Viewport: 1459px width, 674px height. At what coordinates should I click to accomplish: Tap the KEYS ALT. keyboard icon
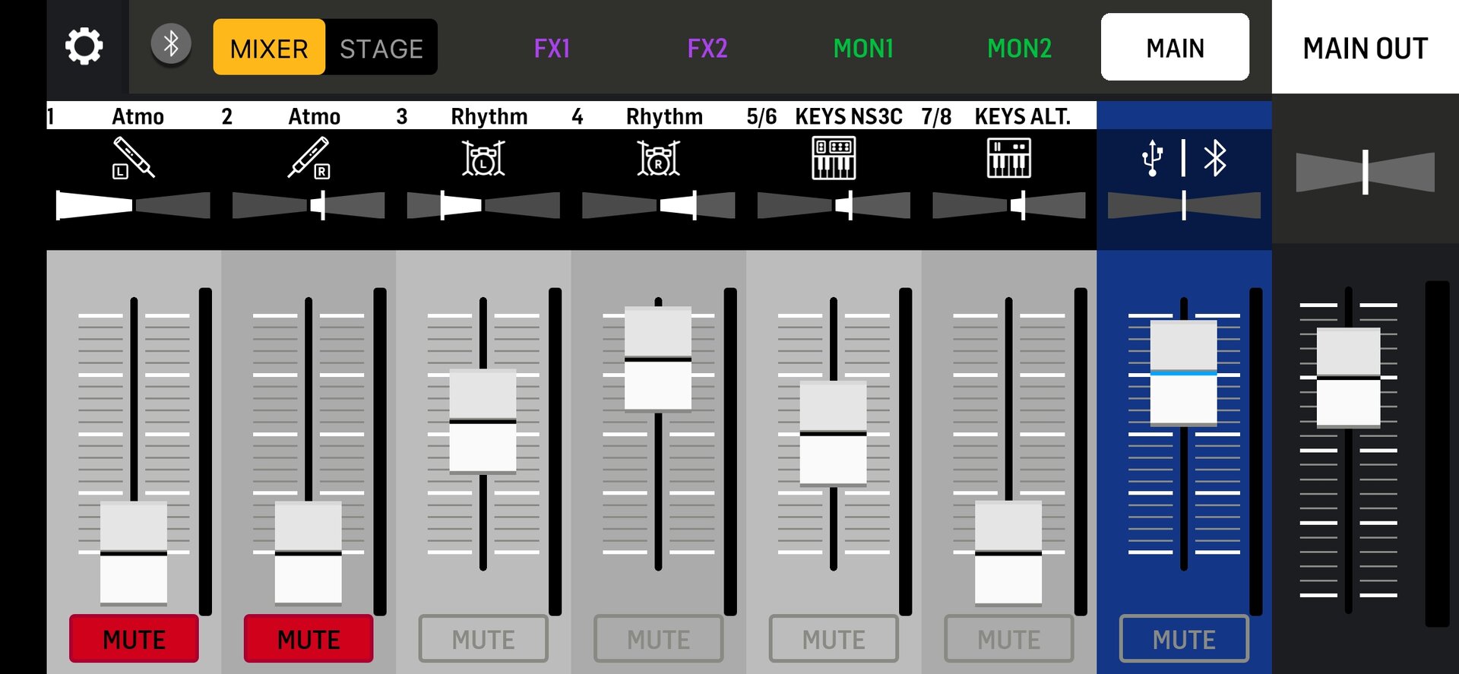[1008, 158]
